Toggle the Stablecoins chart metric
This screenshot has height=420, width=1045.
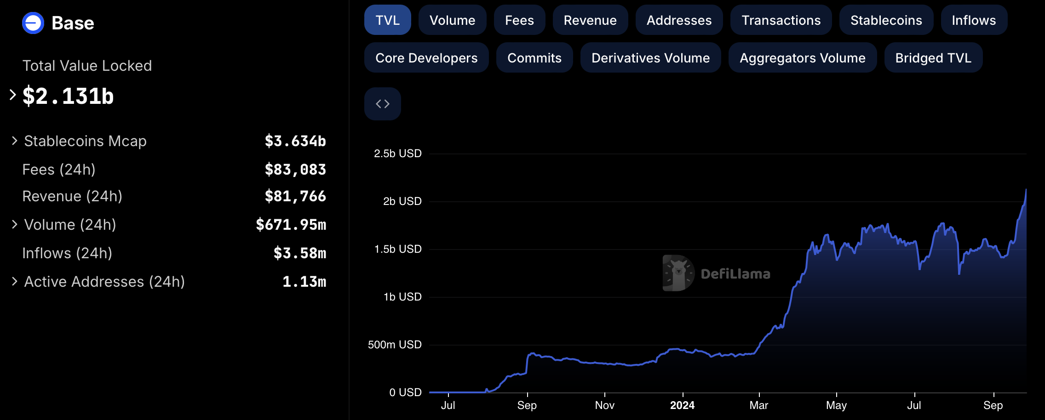coord(886,20)
